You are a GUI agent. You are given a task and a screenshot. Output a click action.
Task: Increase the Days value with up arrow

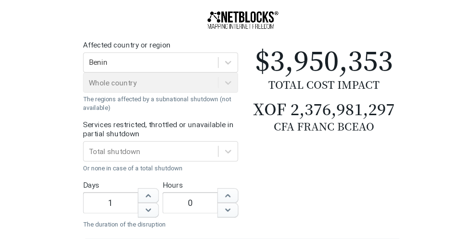(148, 196)
